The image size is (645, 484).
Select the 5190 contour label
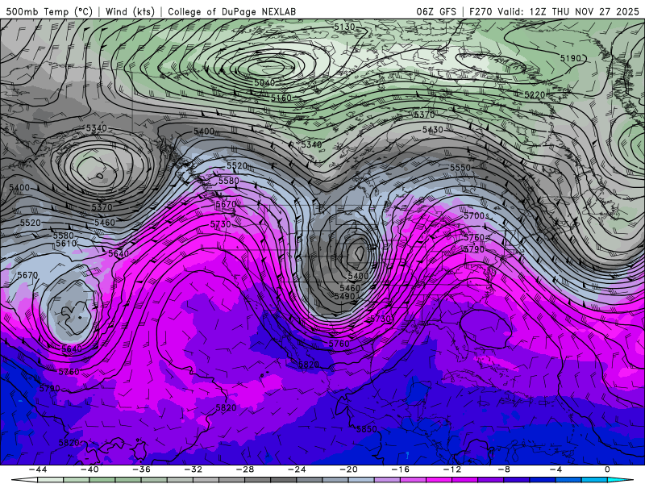tap(571, 58)
